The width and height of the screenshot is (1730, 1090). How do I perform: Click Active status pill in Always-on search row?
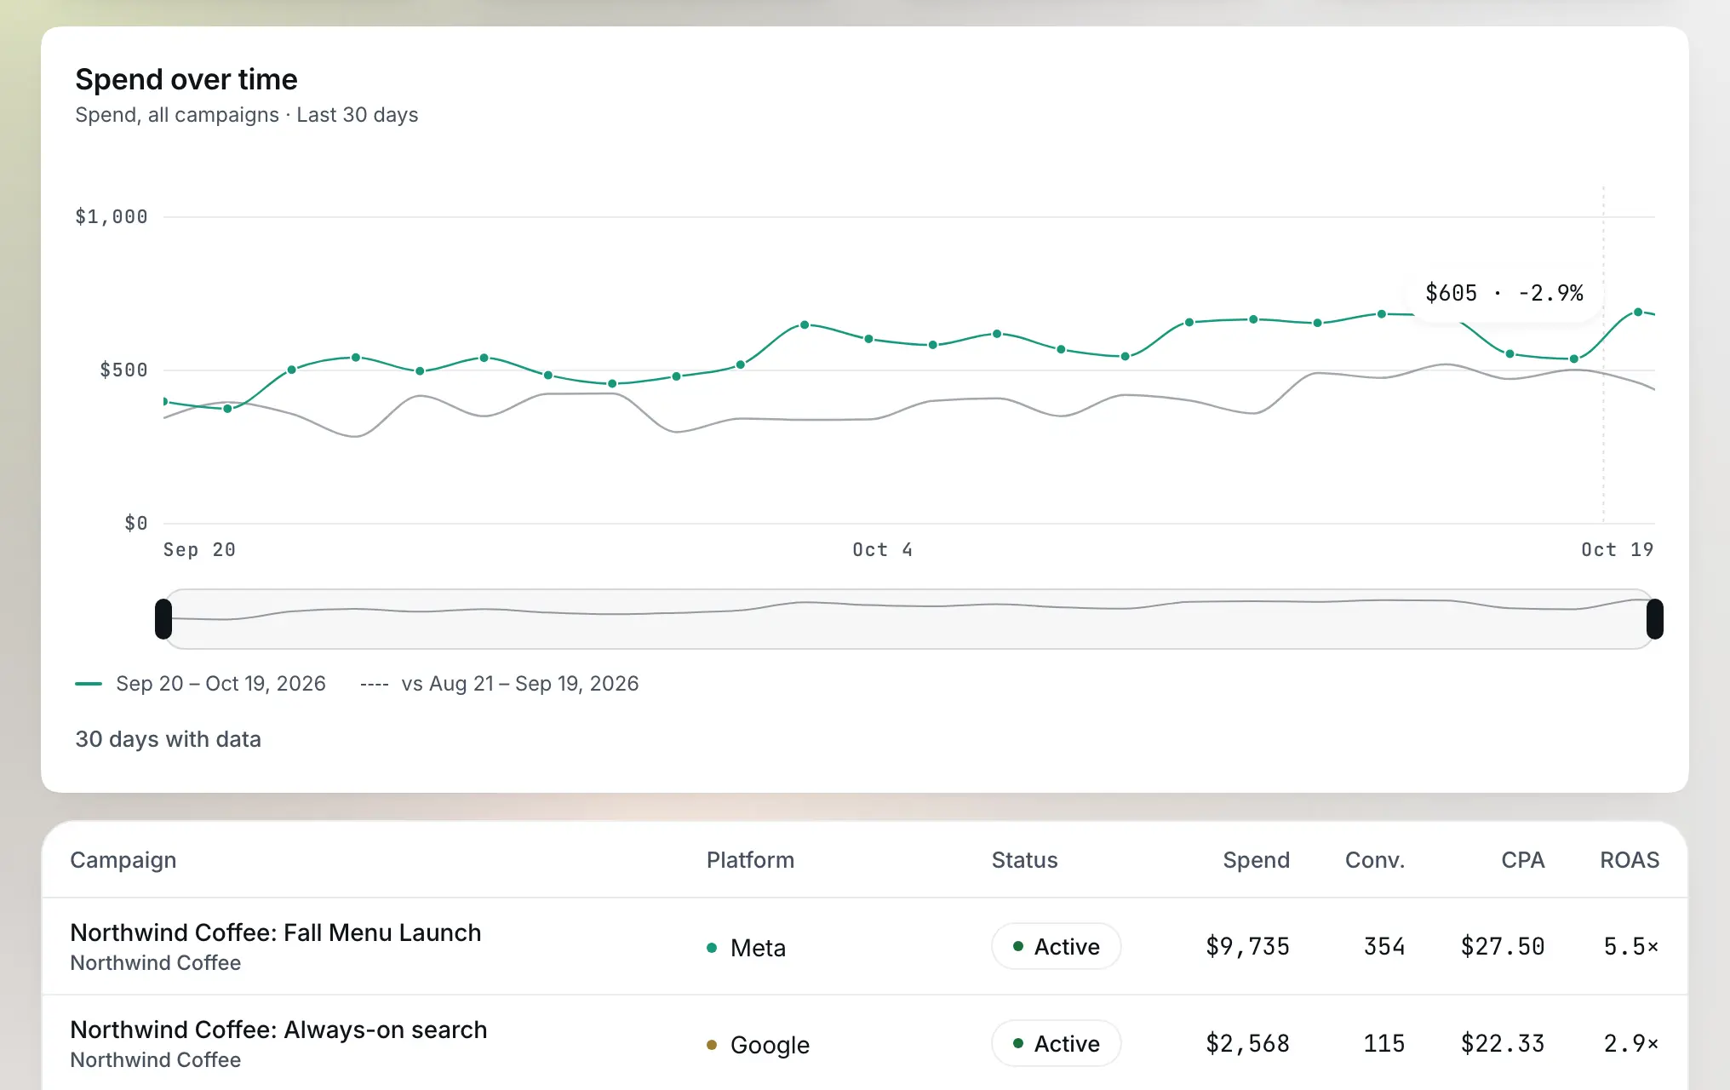click(1056, 1043)
